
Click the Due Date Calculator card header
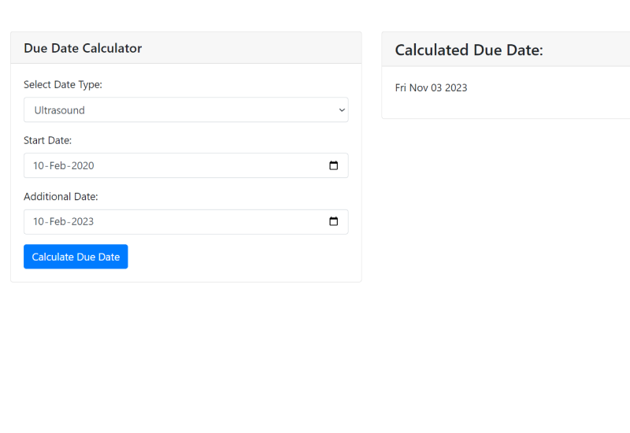(83, 48)
